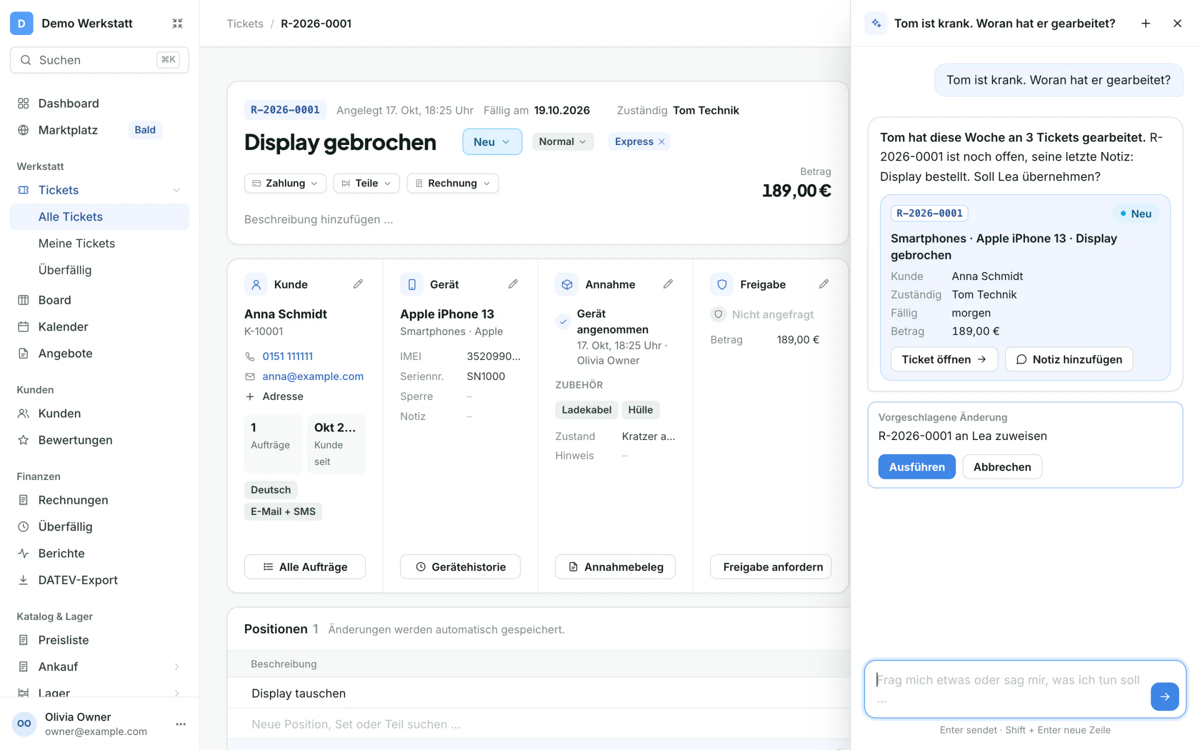Click Ticket öffnen in assistant card
The width and height of the screenshot is (1200, 750).
tap(944, 359)
